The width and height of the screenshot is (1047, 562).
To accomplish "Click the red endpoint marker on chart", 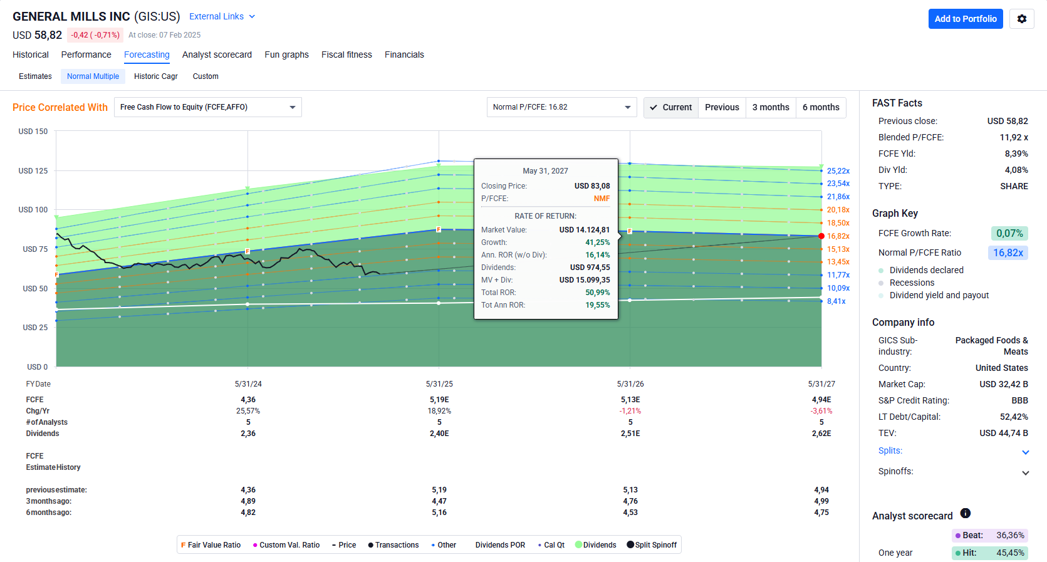I will coord(821,236).
